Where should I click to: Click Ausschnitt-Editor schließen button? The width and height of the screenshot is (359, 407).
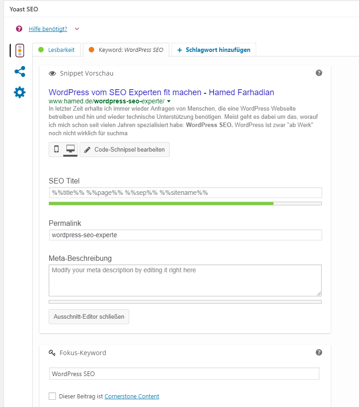click(x=89, y=317)
